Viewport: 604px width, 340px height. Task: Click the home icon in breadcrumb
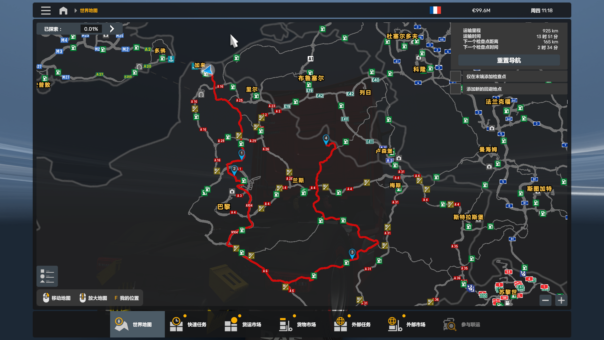(63, 10)
